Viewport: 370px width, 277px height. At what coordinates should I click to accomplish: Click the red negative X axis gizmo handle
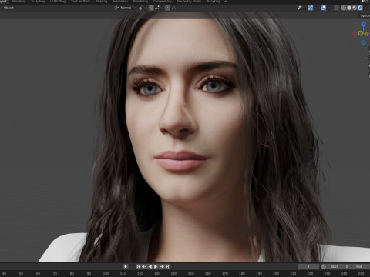tap(355, 33)
